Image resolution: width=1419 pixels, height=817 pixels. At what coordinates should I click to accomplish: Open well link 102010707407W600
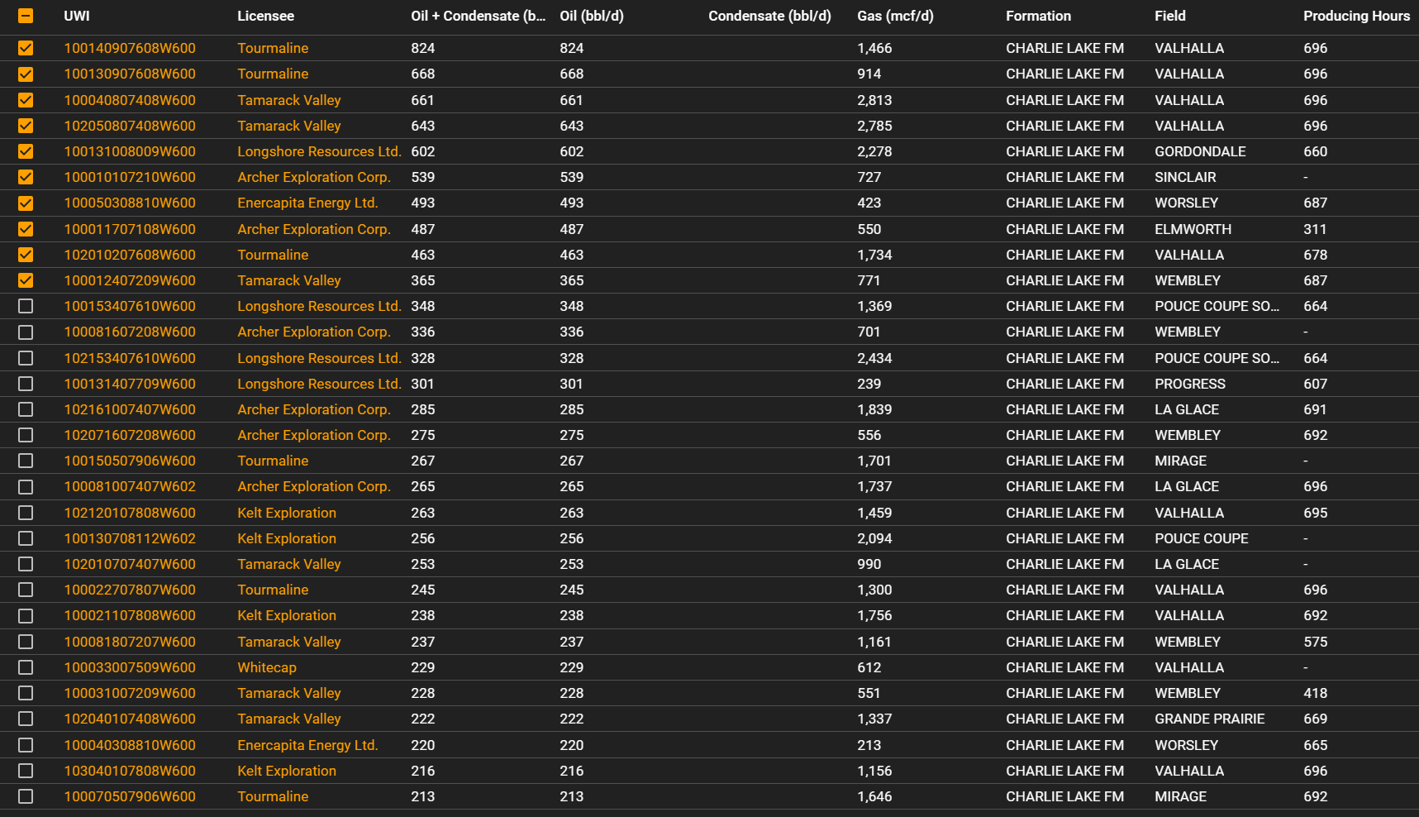point(130,564)
